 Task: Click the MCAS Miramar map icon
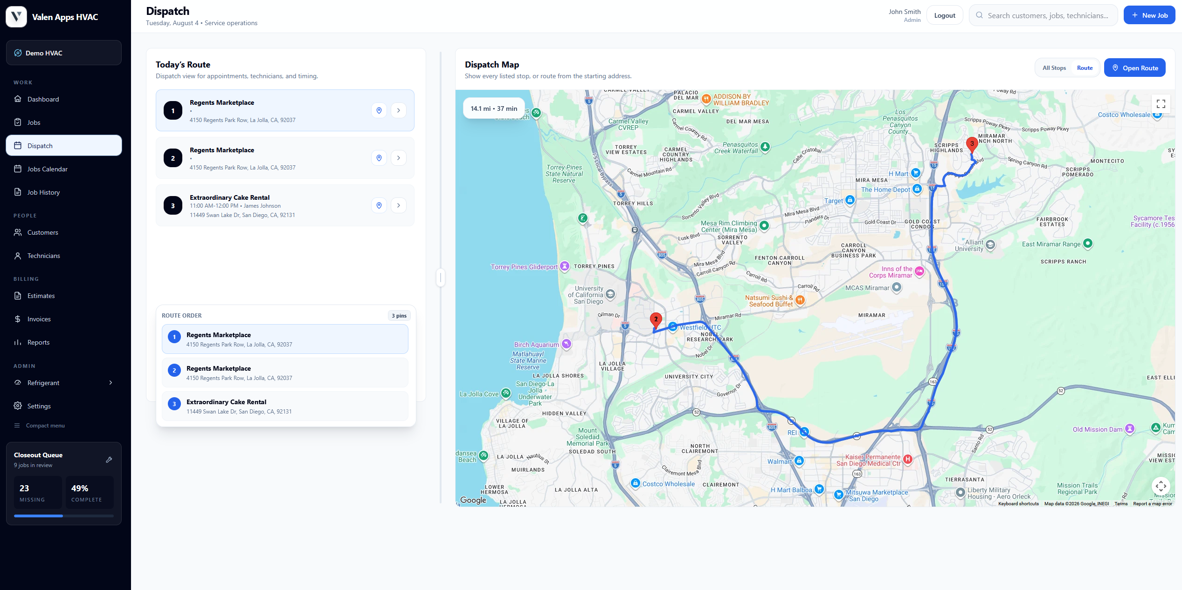pyautogui.click(x=897, y=287)
